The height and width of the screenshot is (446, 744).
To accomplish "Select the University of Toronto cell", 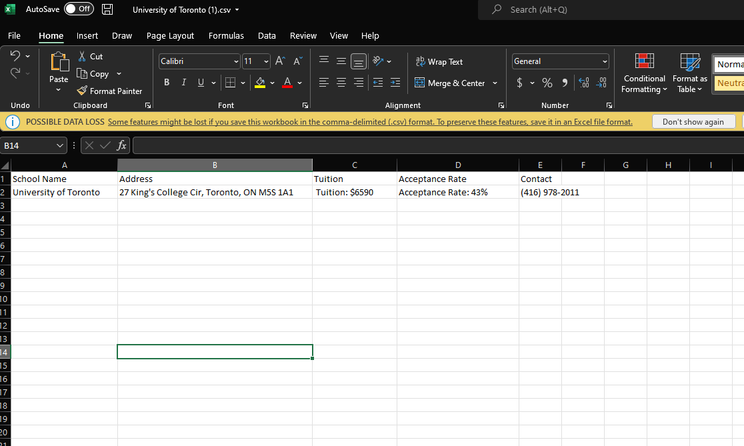I will [64, 192].
